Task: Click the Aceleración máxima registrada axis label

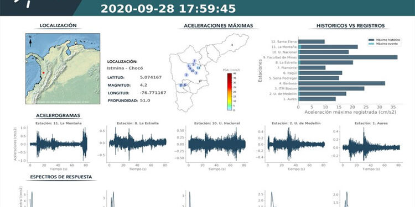Action: tap(350, 112)
